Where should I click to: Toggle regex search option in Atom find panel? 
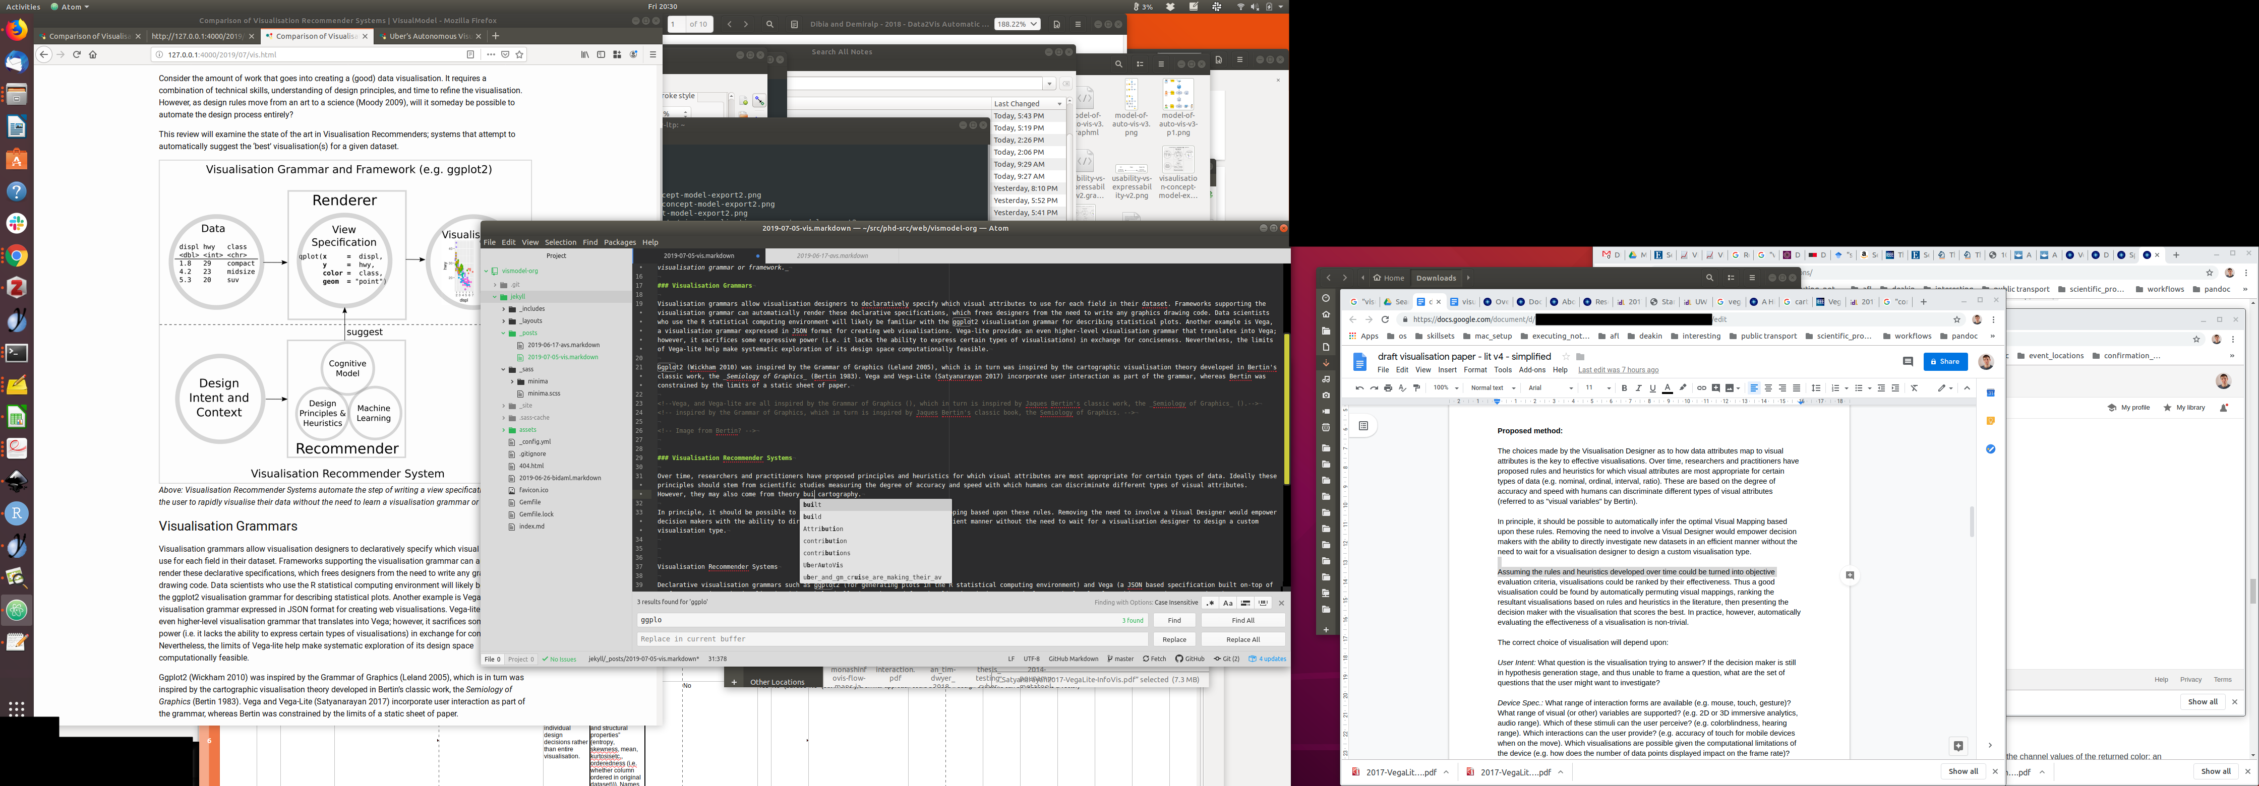pyautogui.click(x=1210, y=603)
